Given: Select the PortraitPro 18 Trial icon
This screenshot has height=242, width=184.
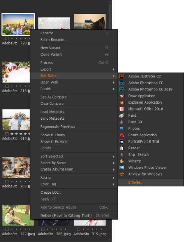Looking at the screenshot, I should coord(122,142).
